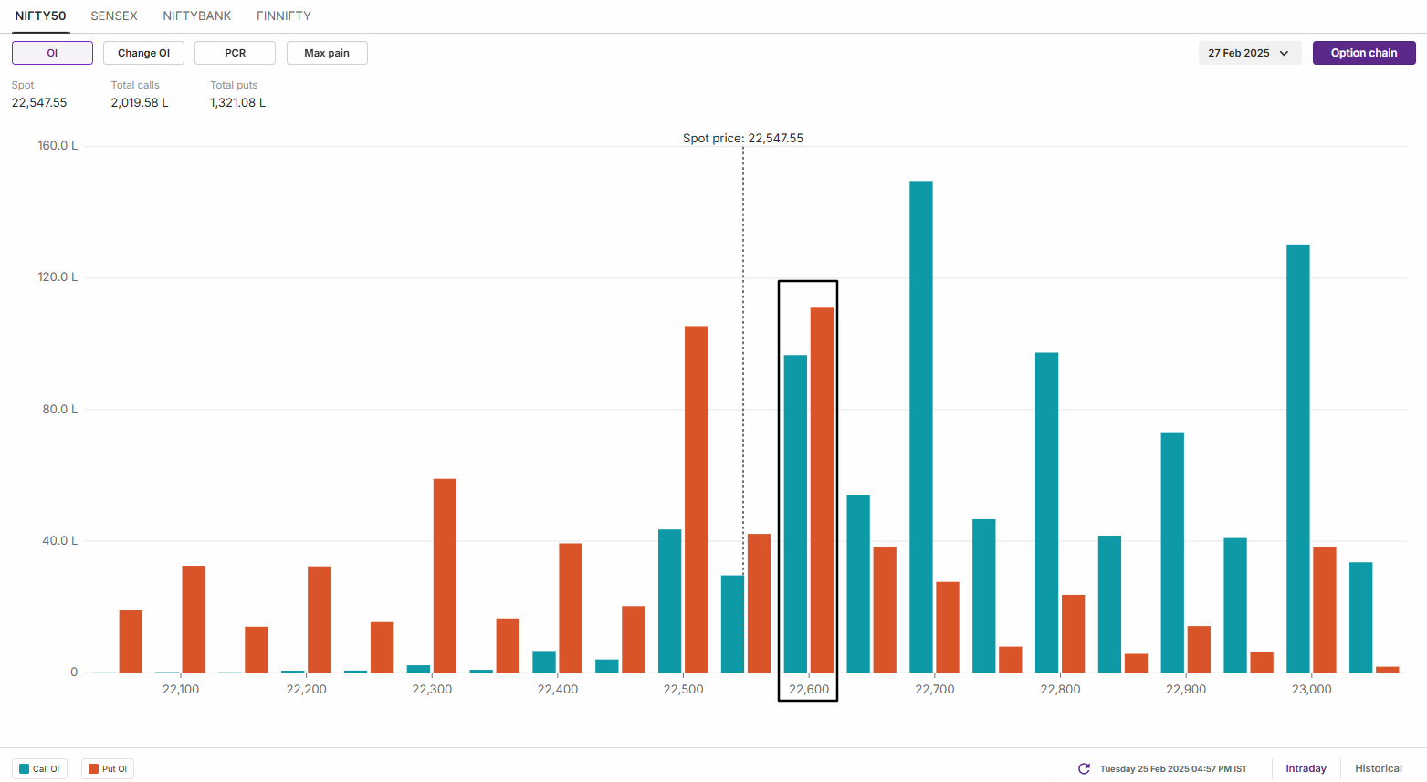Click the 22,900 strike axis label

(x=1186, y=689)
